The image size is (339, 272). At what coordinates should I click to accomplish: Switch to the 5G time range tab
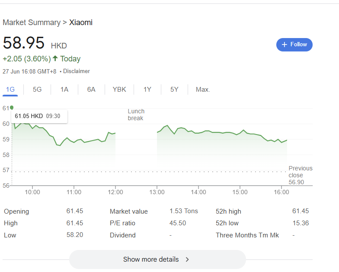click(x=37, y=90)
